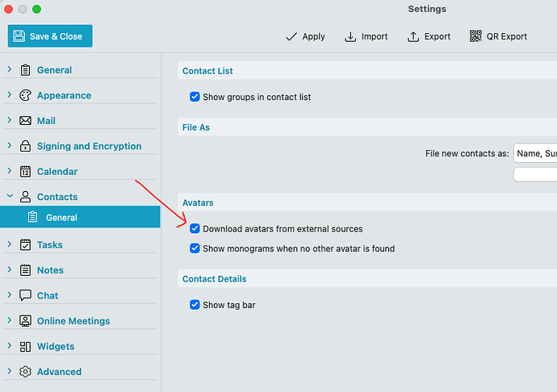Click the Online Meetings icon
The height and width of the screenshot is (392, 557).
25,321
